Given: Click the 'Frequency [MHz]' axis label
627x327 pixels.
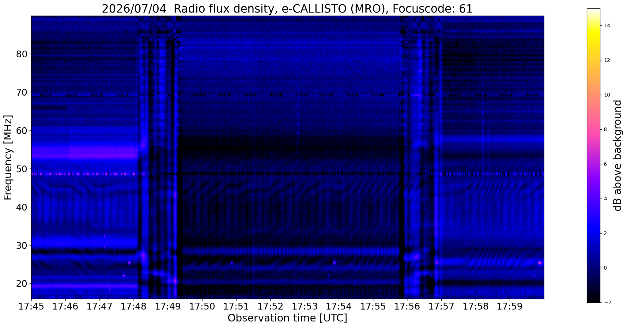Looking at the screenshot, I should 8,157.
